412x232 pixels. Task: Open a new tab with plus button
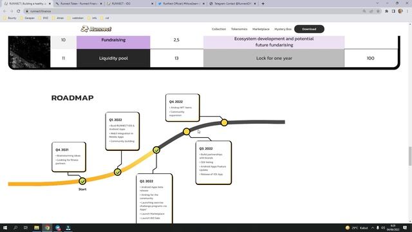pos(263,4)
